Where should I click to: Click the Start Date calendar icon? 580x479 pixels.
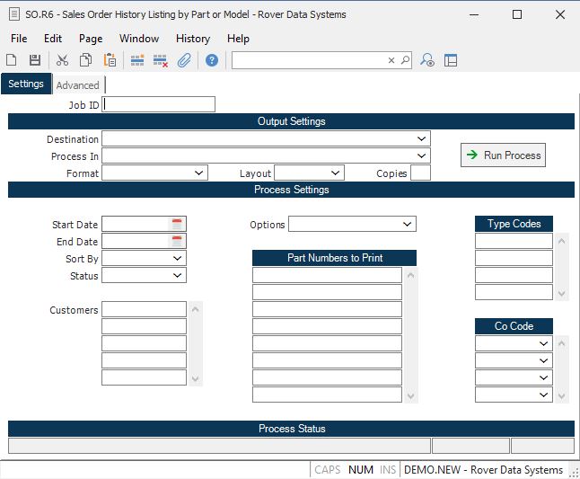pyautogui.click(x=177, y=224)
